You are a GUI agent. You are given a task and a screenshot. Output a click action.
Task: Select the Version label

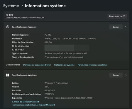point(16,87)
